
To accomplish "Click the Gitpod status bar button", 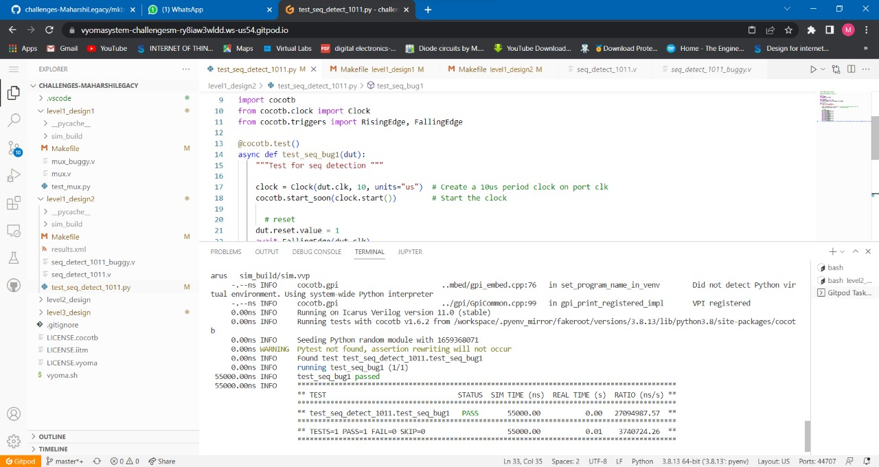I will (19, 462).
